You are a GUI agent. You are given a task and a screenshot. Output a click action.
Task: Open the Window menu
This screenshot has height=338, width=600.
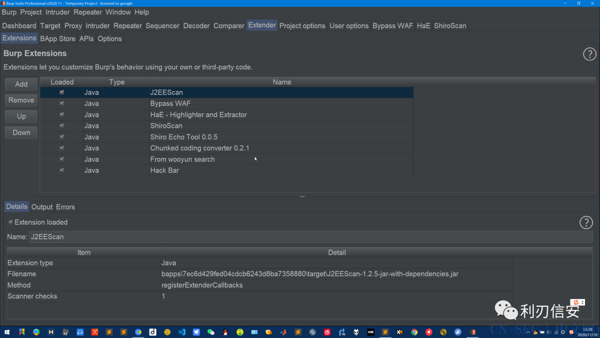tap(118, 12)
